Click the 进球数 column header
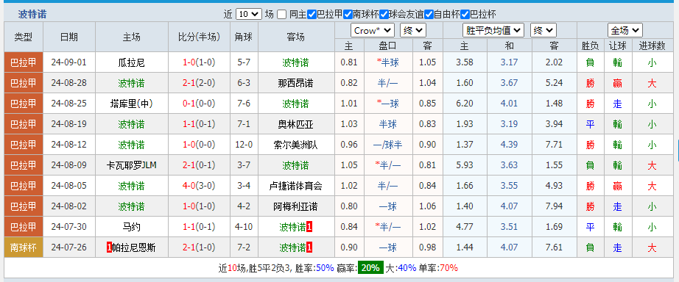Screen dimensions: 679x282 [652, 46]
